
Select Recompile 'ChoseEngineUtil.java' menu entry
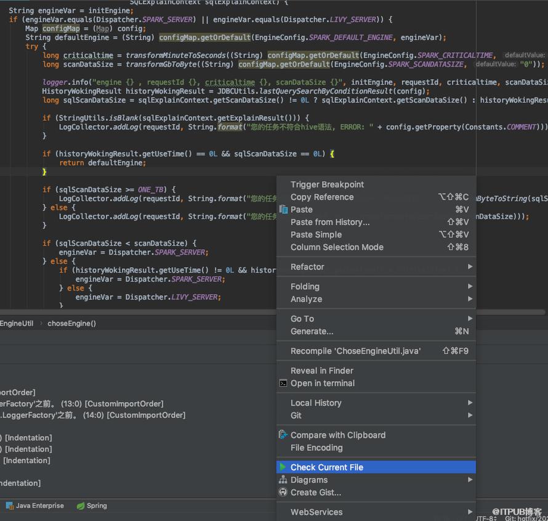tap(355, 351)
